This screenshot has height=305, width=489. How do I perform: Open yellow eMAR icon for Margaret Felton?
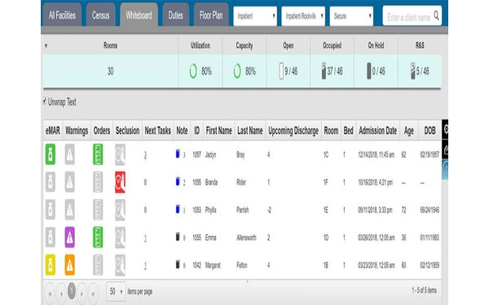coord(51,265)
